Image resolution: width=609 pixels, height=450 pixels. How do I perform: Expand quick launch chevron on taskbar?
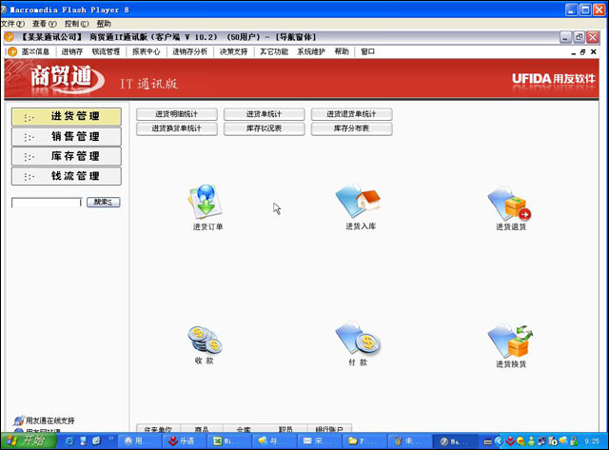(110, 439)
